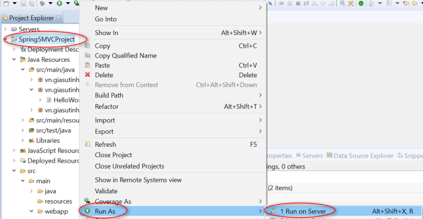Screen dimensions: 423x219
Task: Click the green Run toolbar icon
Action: 59,3
